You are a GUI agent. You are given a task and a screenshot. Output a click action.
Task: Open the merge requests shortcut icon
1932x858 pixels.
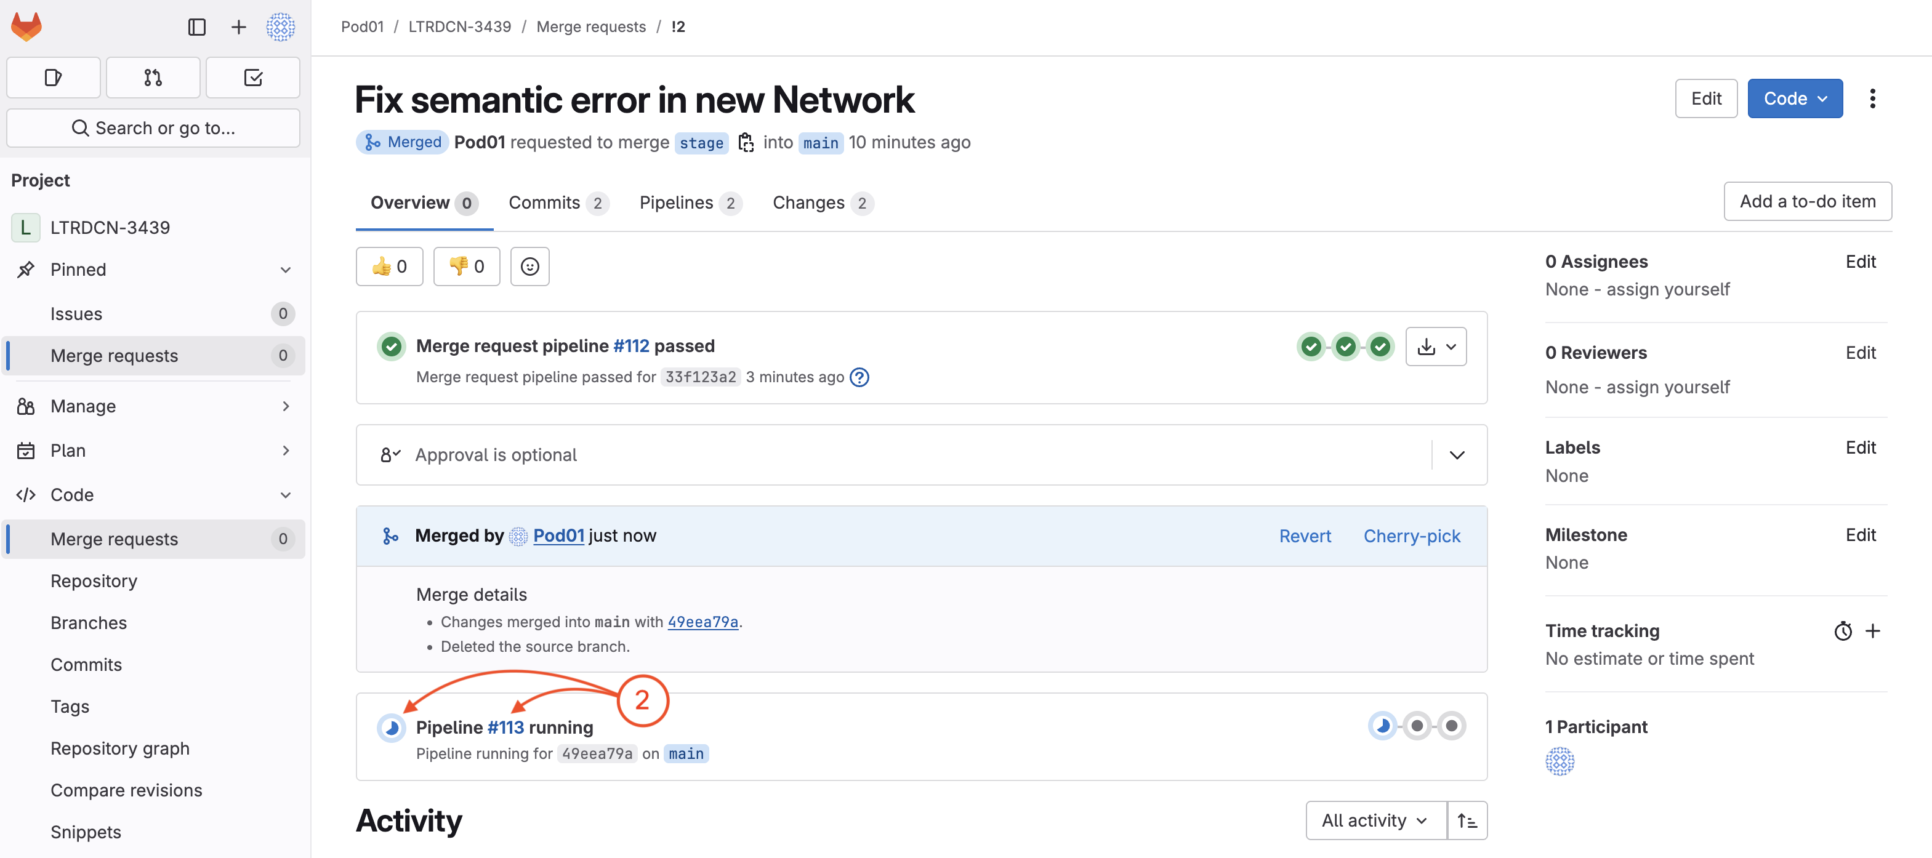pyautogui.click(x=153, y=78)
